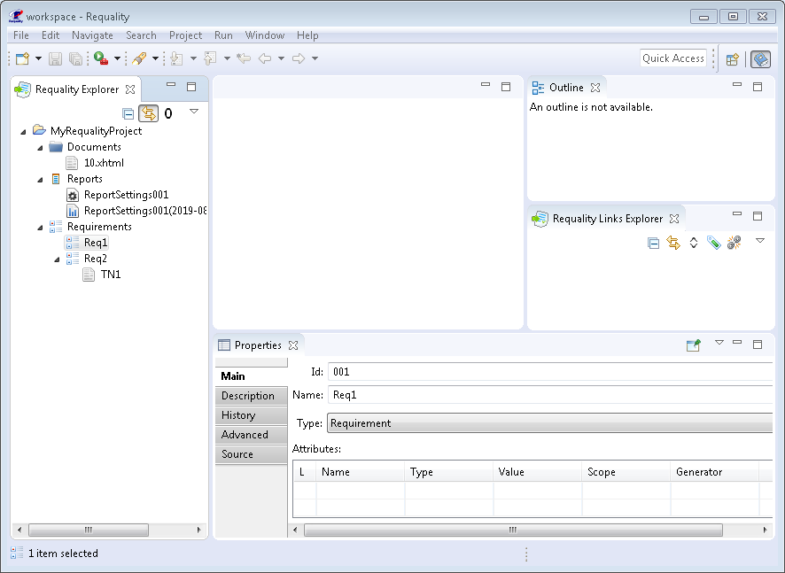
Task: Collapse the MyRequalityProject tree node
Action: pos(23,132)
